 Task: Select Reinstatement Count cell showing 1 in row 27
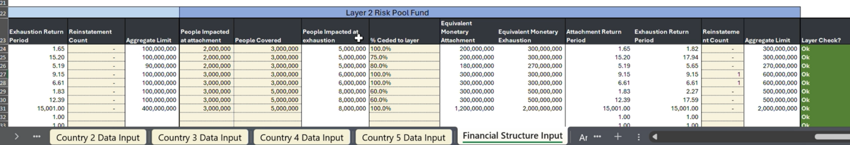pos(723,74)
